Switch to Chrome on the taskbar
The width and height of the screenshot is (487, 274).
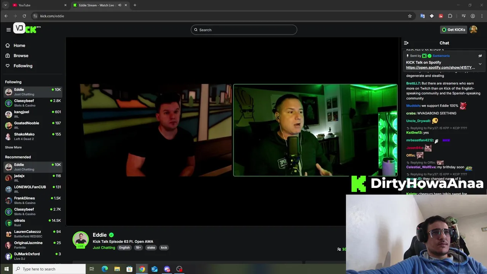click(x=142, y=269)
